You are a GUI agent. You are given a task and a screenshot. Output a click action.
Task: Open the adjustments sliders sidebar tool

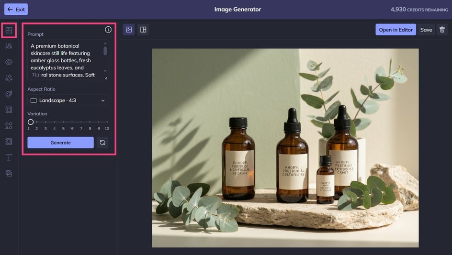pyautogui.click(x=9, y=46)
